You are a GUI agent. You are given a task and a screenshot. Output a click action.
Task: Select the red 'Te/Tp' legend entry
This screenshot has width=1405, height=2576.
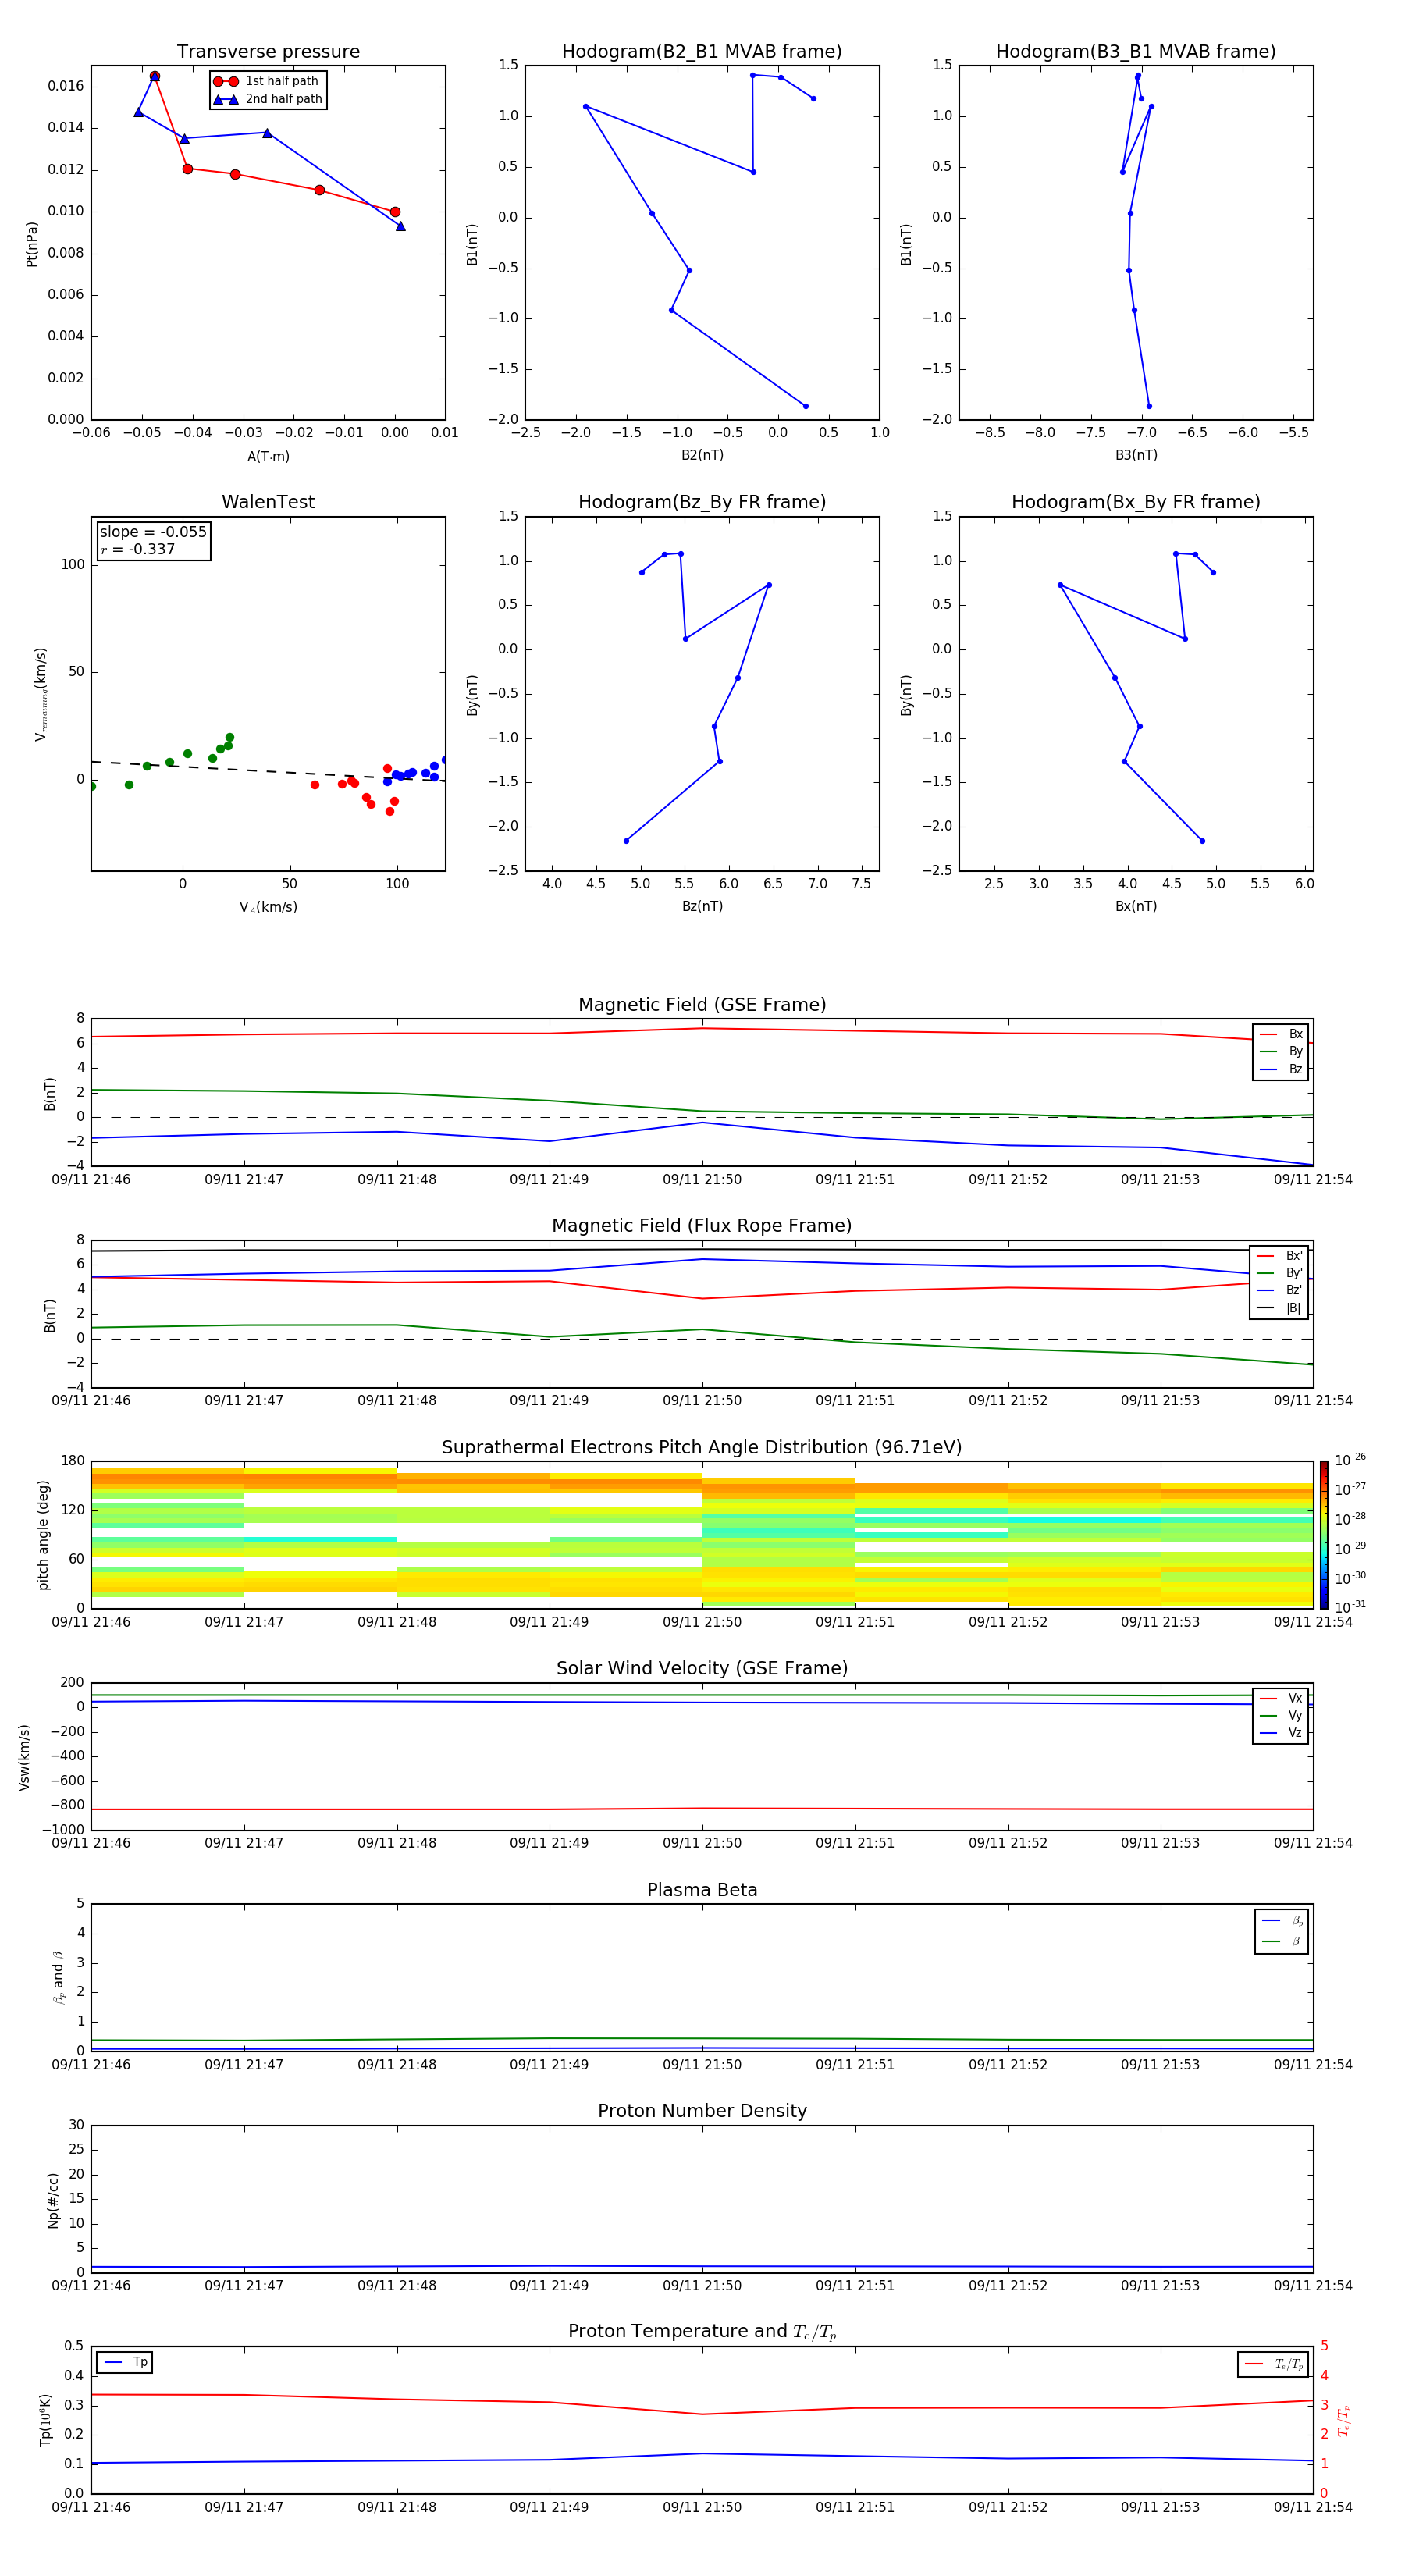point(1273,2364)
